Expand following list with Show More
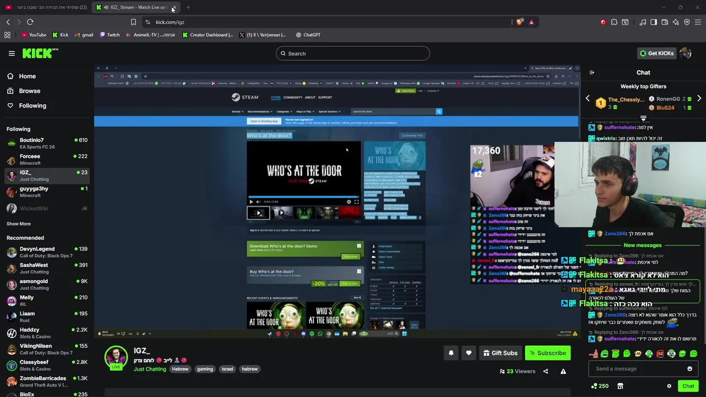The image size is (706, 397). click(x=19, y=224)
